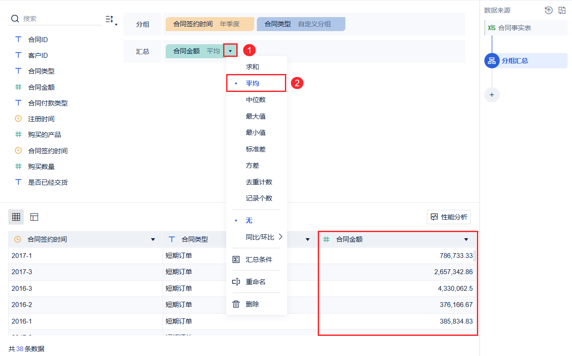Image resolution: width=572 pixels, height=356 pixels.
Task: Click the chart icon in 性能分析 button
Action: click(x=434, y=217)
